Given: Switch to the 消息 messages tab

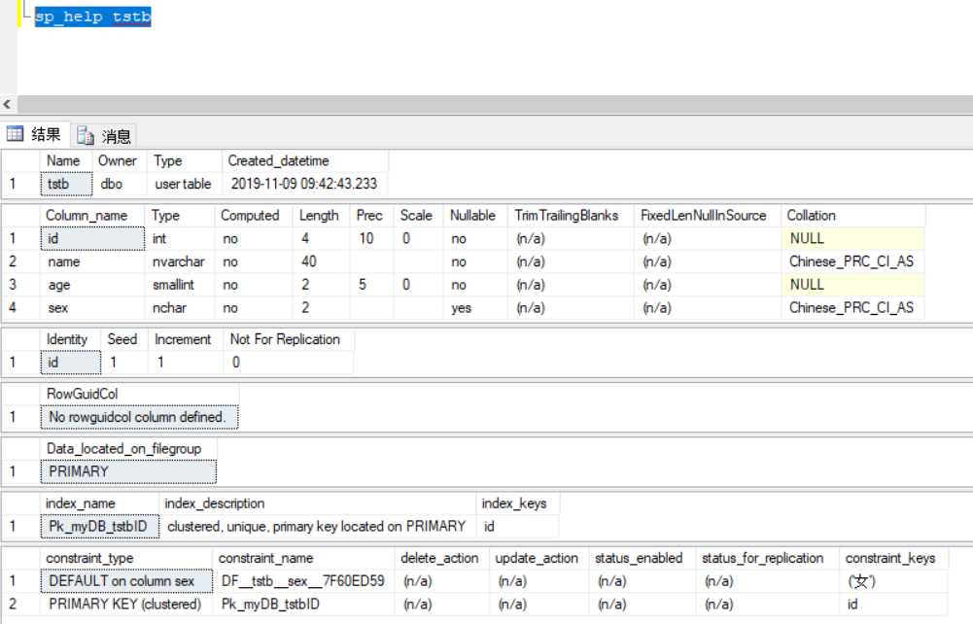Looking at the screenshot, I should coord(104,135).
